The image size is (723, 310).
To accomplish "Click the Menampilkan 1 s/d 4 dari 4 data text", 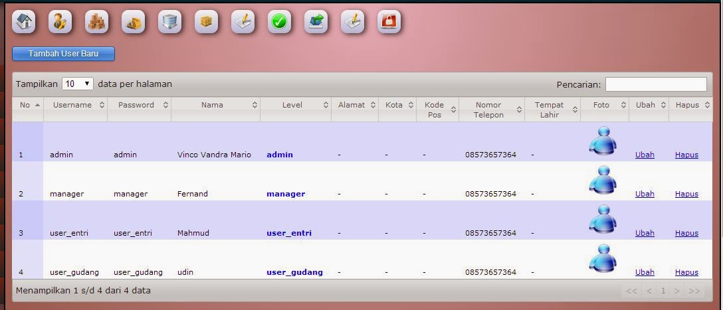I will click(83, 291).
